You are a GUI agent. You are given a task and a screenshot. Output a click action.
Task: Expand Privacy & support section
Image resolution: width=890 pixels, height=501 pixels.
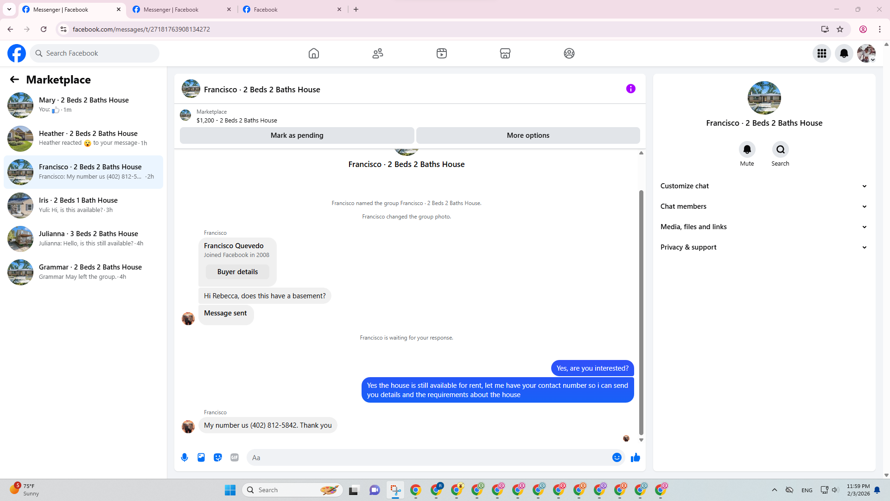point(764,247)
